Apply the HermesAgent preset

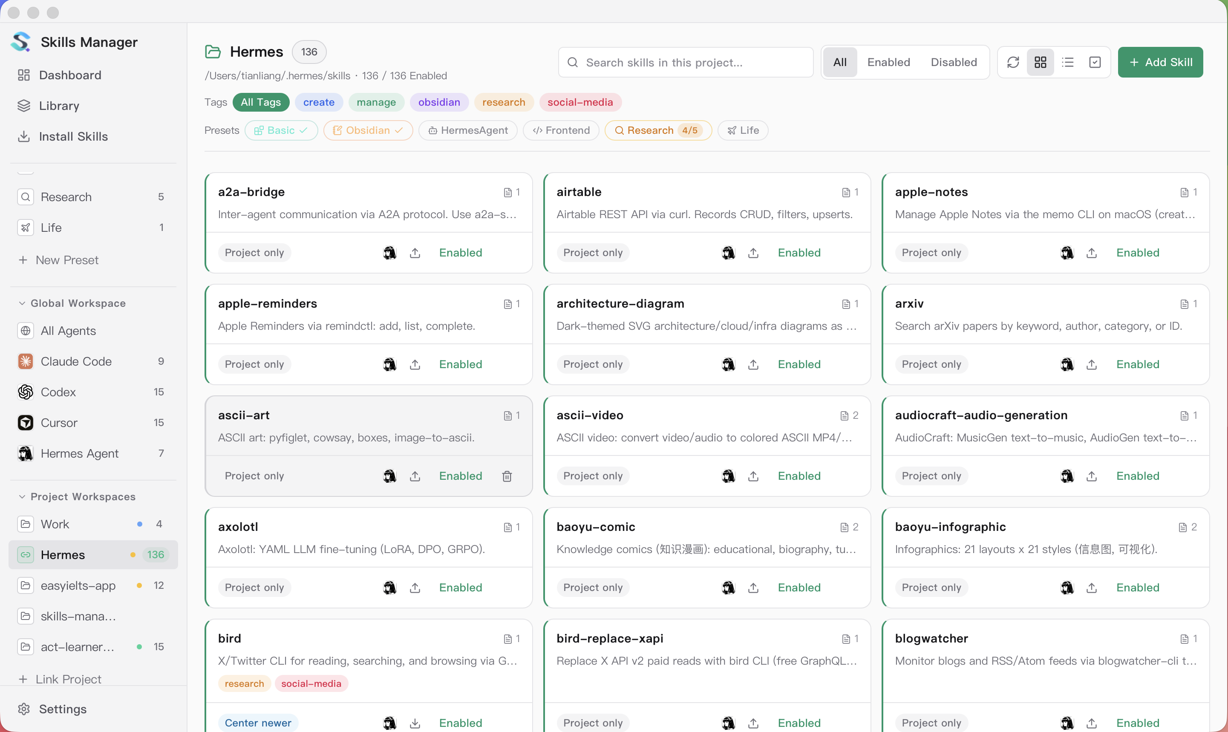[x=468, y=130]
